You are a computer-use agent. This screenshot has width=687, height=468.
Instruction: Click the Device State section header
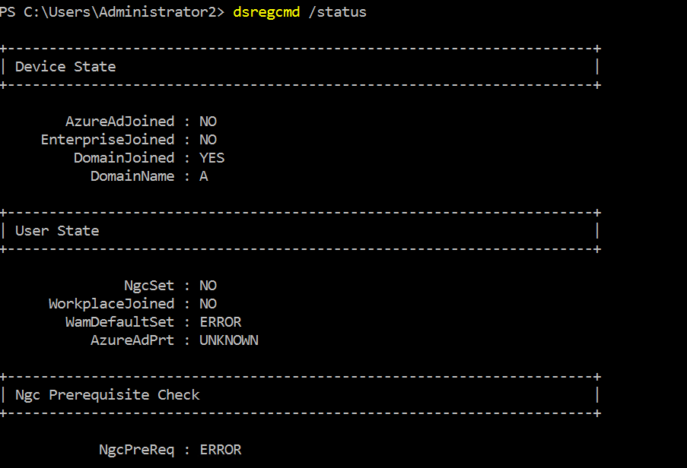click(x=65, y=67)
